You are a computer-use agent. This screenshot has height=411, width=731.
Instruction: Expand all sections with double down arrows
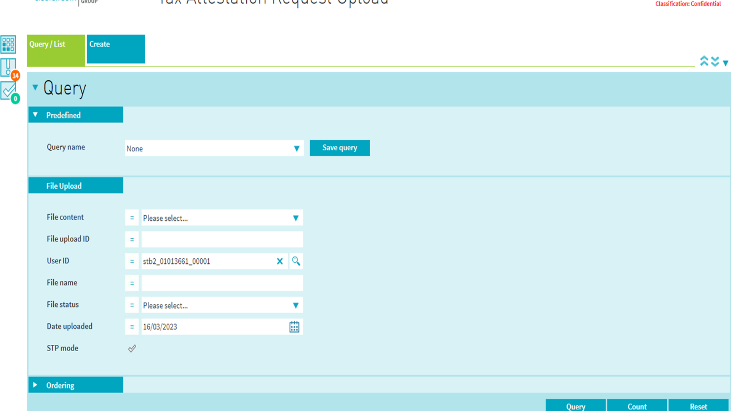click(x=715, y=61)
